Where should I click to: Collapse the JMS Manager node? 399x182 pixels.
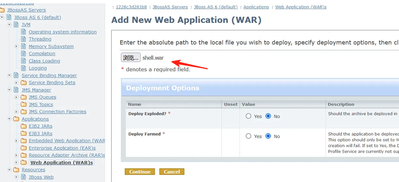(x=9, y=90)
